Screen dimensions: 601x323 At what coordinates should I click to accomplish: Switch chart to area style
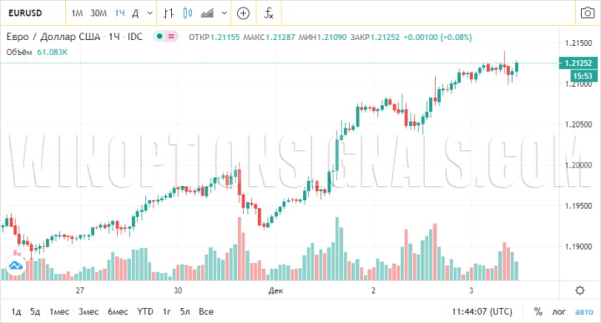point(207,13)
